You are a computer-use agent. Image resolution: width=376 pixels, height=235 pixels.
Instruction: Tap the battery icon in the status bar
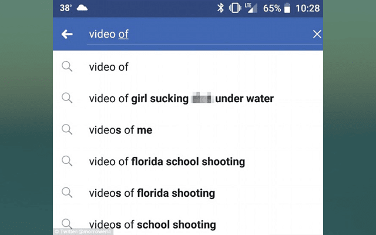[x=287, y=8]
